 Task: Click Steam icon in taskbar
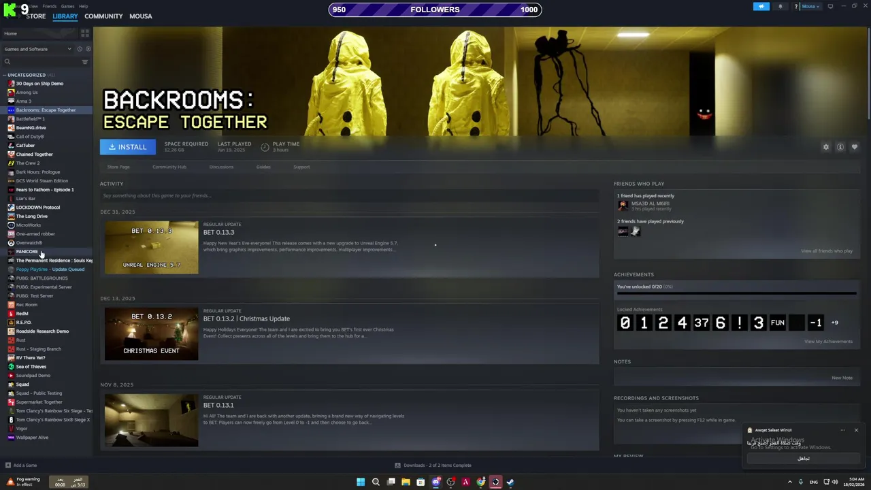510,482
